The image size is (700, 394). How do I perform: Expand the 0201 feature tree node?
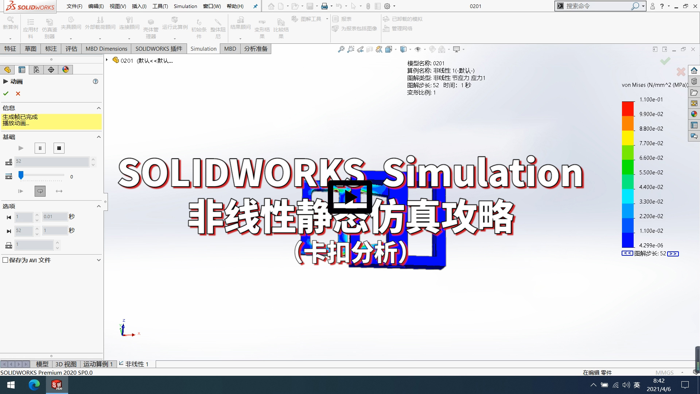coord(107,60)
